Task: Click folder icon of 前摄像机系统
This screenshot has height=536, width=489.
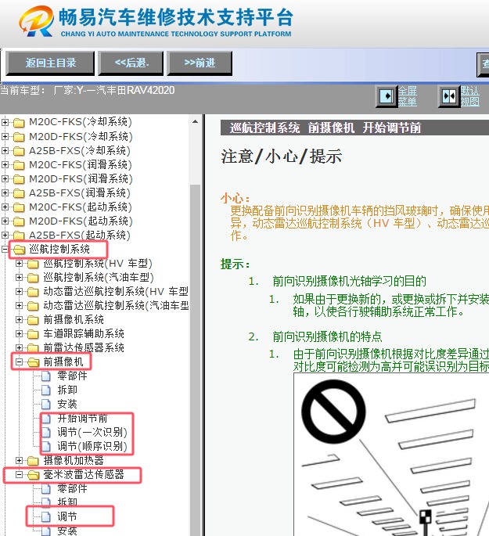Action: 33,320
